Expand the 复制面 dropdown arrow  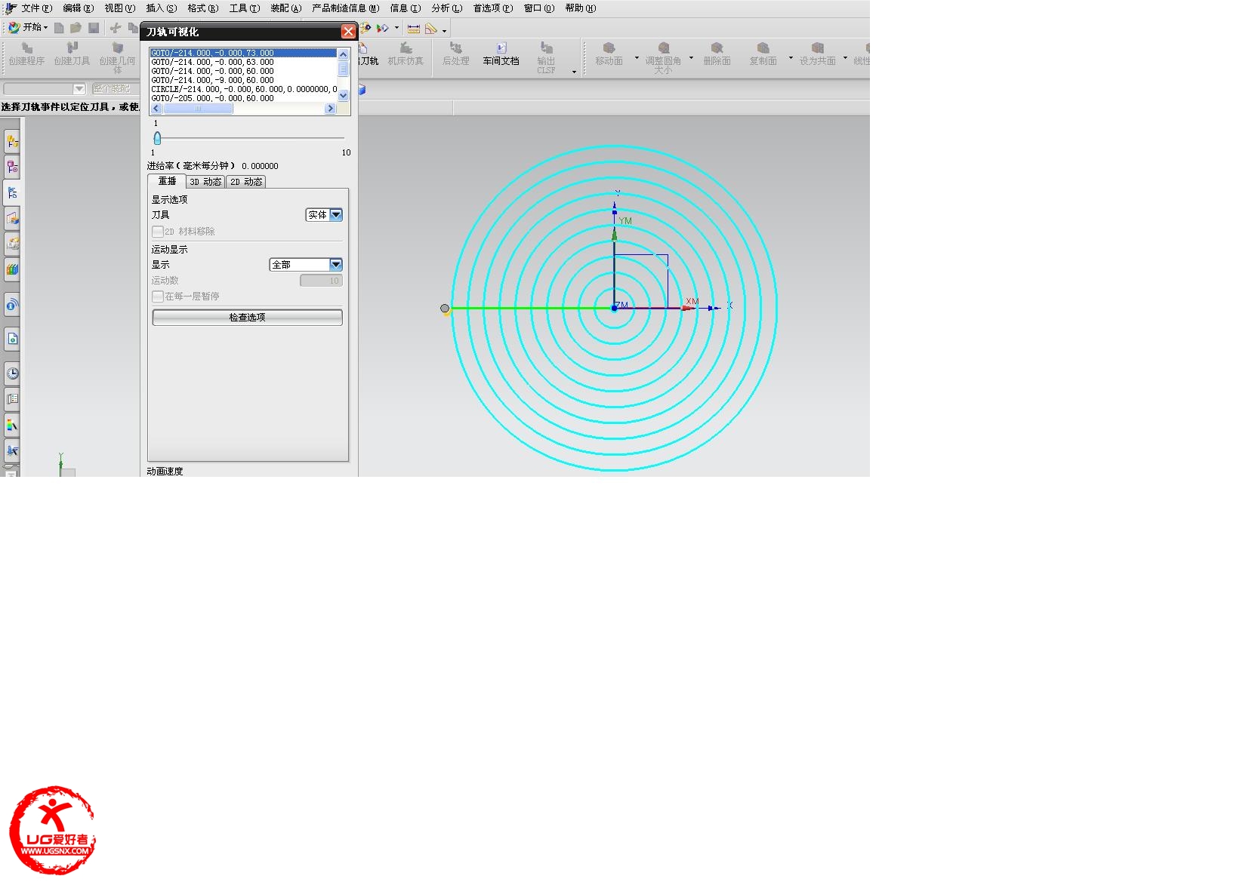[x=791, y=57]
